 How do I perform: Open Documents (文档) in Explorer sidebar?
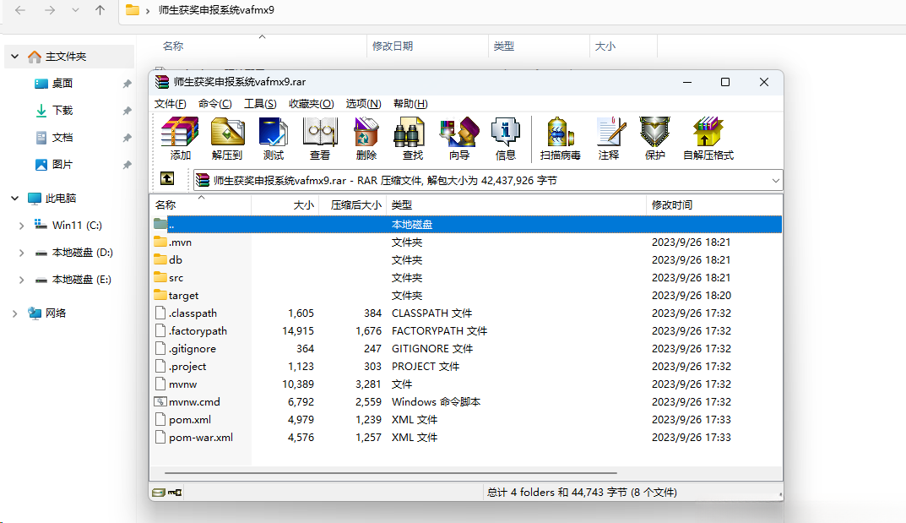(62, 138)
